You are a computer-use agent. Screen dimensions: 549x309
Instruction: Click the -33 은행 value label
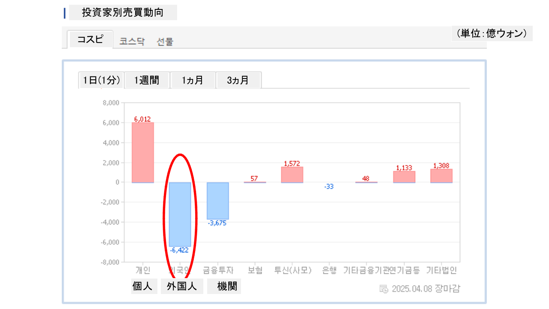(329, 187)
